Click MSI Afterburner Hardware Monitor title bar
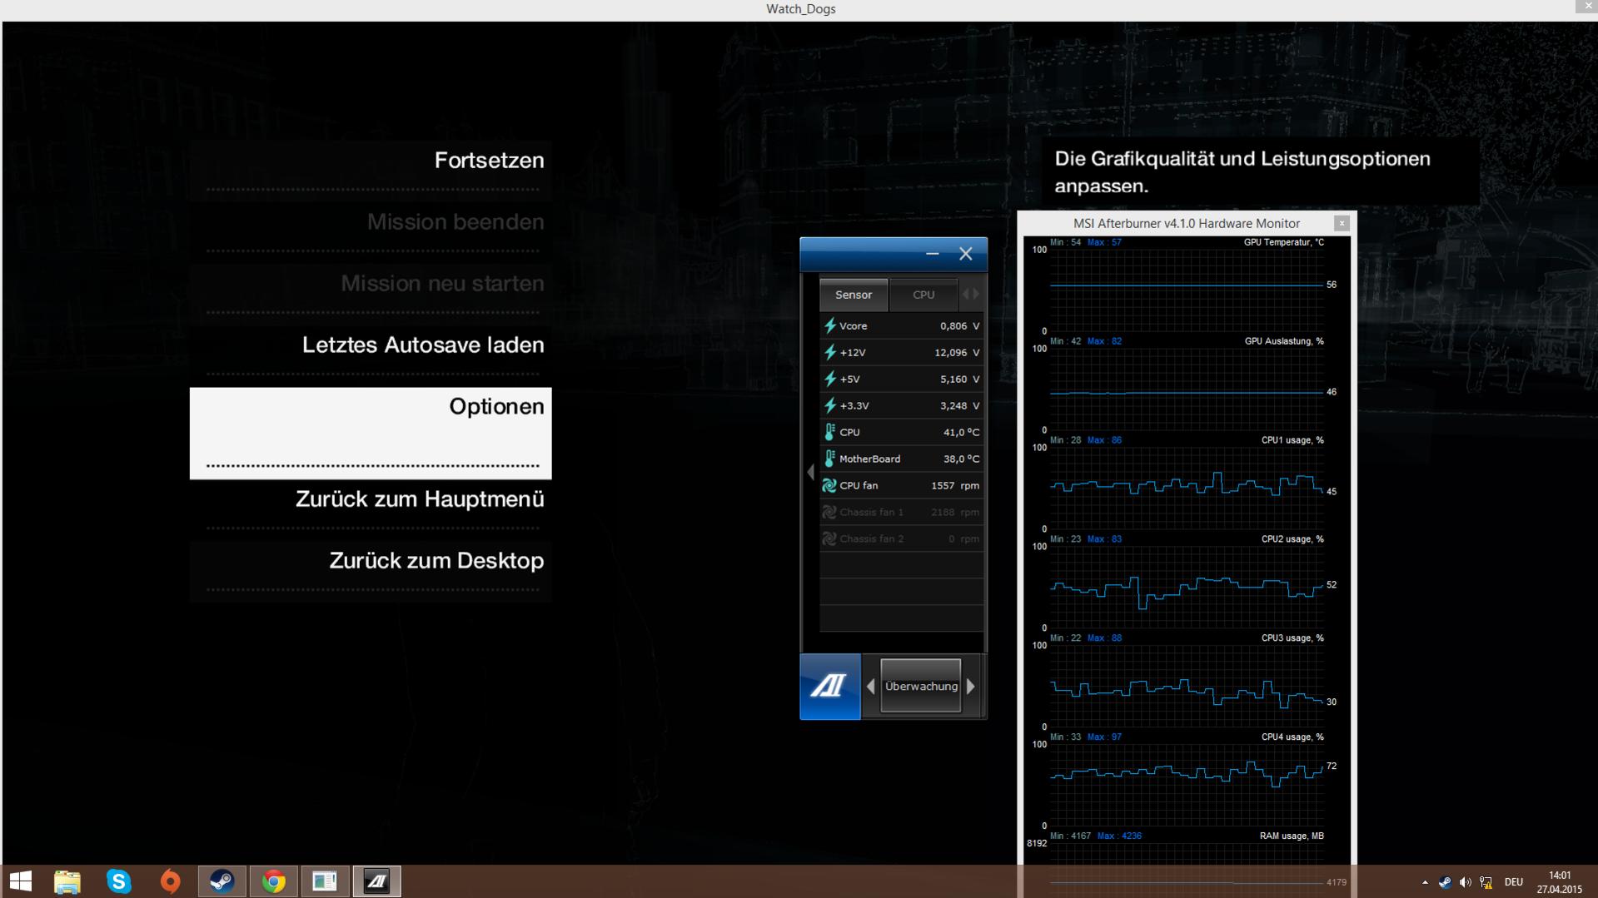Screen dimensions: 1598x898 coord(1186,223)
